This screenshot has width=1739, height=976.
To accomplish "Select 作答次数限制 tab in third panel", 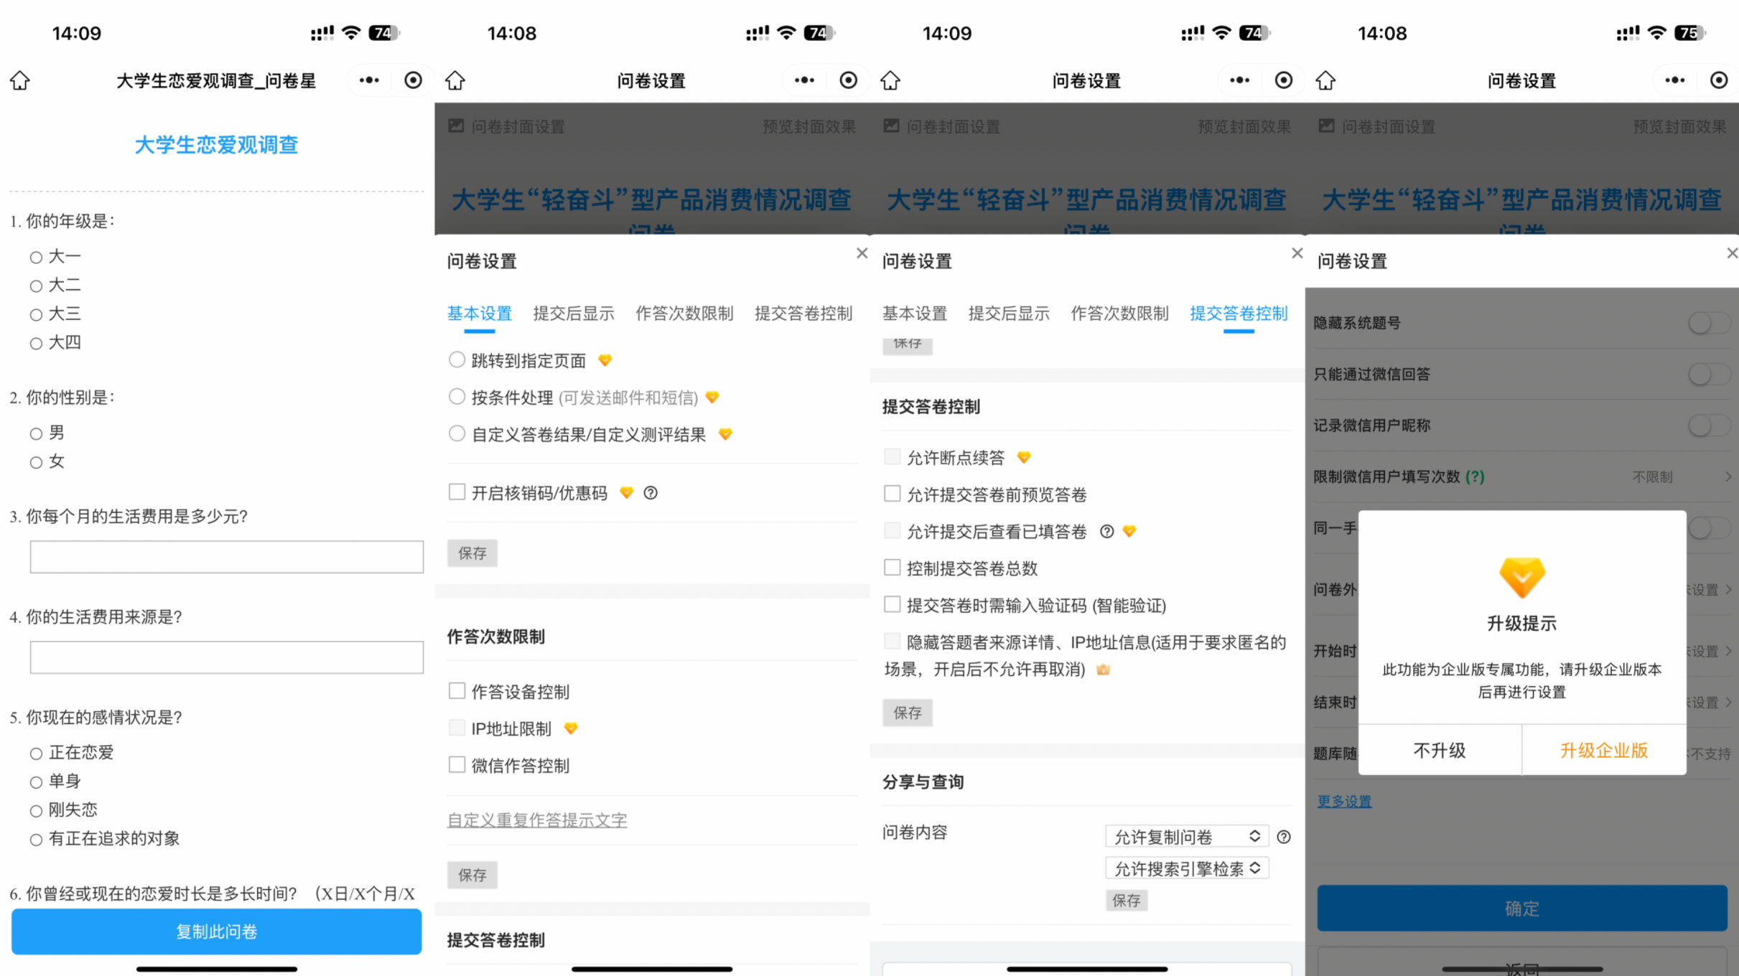I will [1119, 314].
